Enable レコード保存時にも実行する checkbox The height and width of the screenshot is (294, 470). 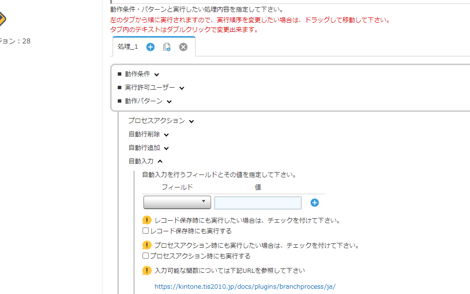click(146, 231)
